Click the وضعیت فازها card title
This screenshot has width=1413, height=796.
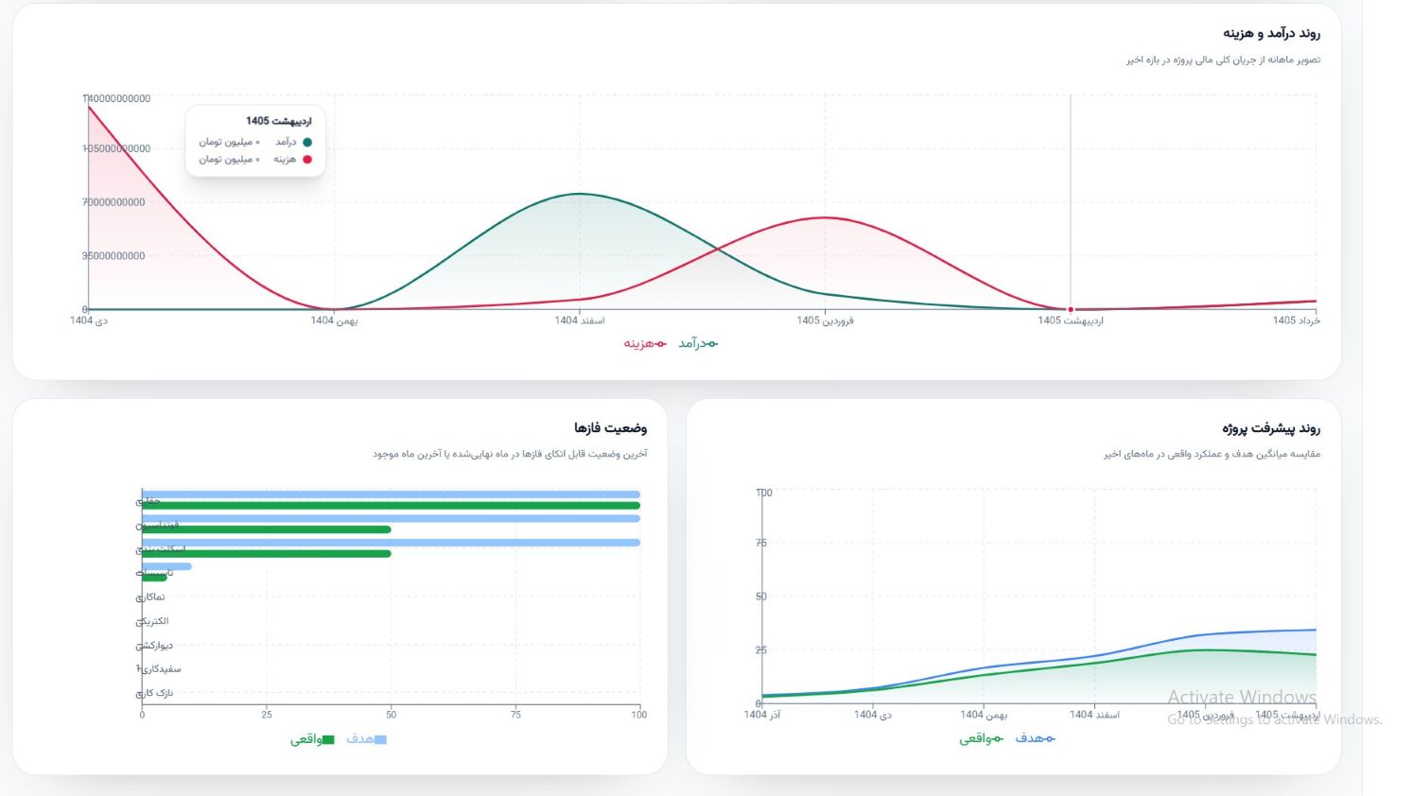[610, 428]
